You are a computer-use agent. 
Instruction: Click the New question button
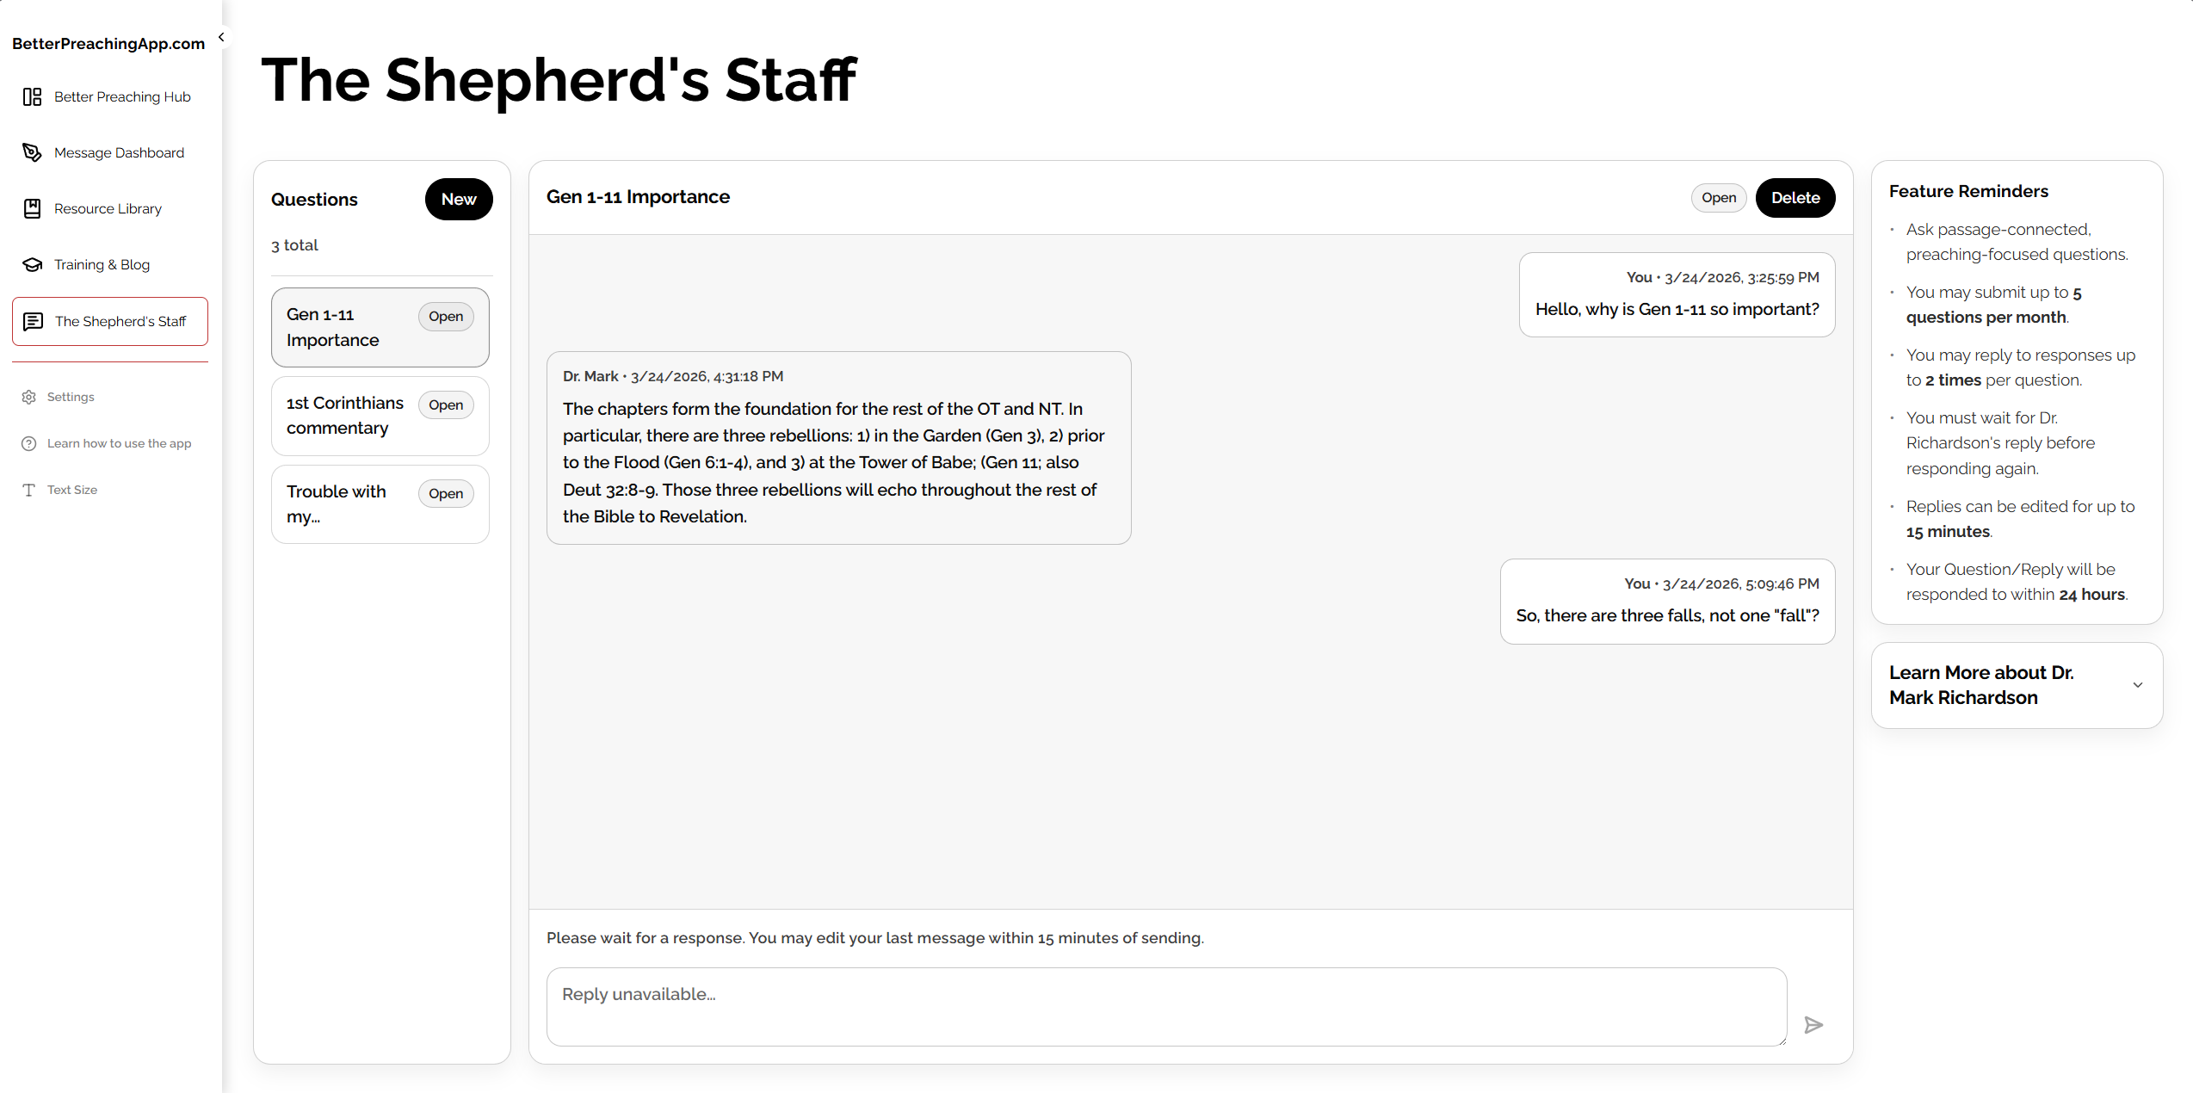(459, 199)
